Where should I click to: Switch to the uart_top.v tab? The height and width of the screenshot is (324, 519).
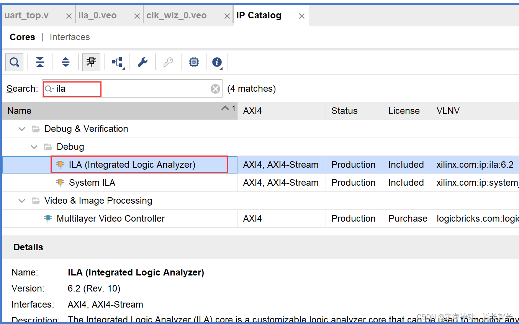tap(26, 16)
